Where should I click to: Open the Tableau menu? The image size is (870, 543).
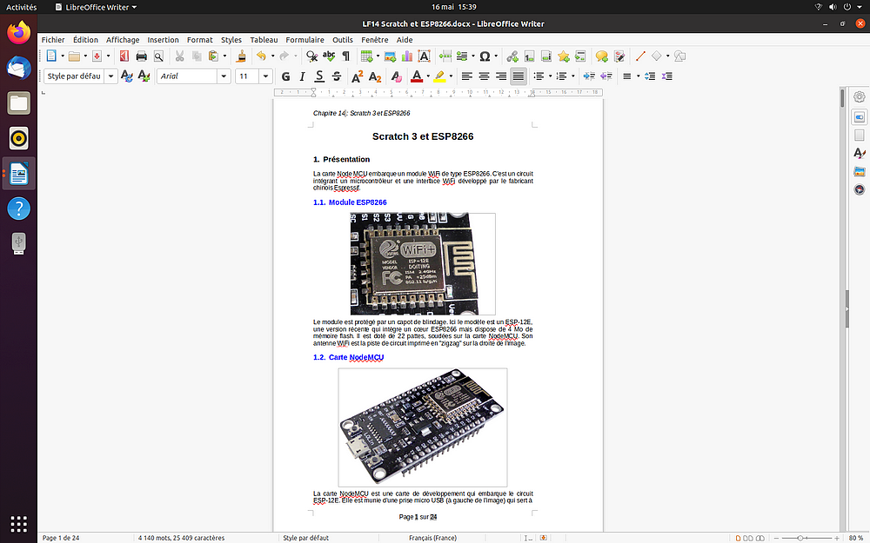264,40
